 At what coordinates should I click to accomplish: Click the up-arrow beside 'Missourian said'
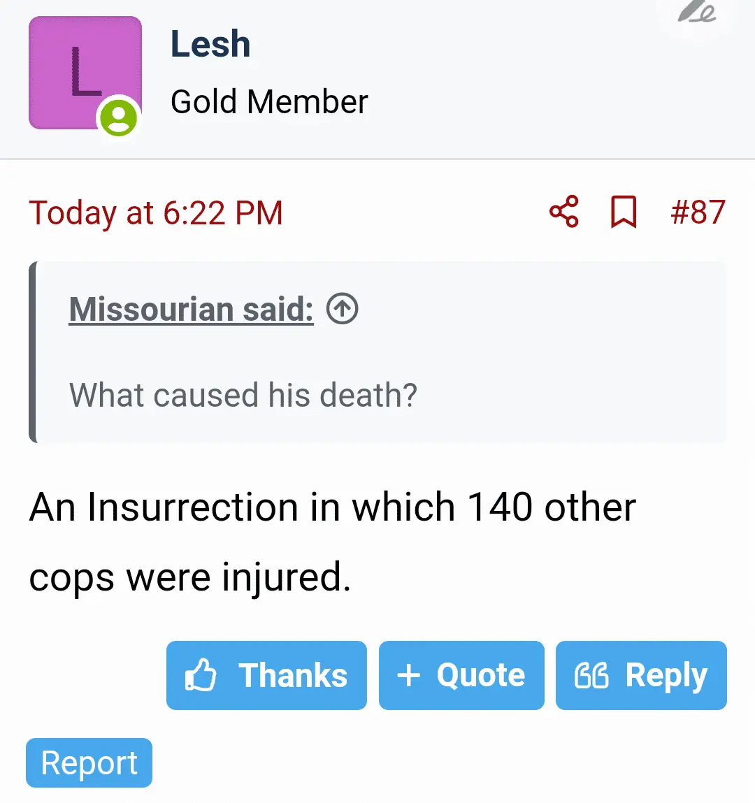pos(343,308)
